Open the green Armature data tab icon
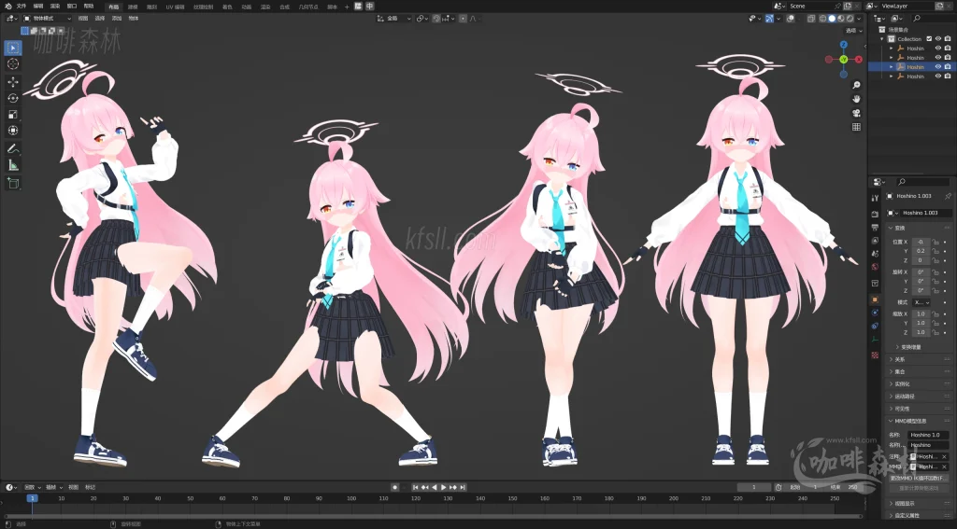Image resolution: width=957 pixels, height=529 pixels. 875,340
